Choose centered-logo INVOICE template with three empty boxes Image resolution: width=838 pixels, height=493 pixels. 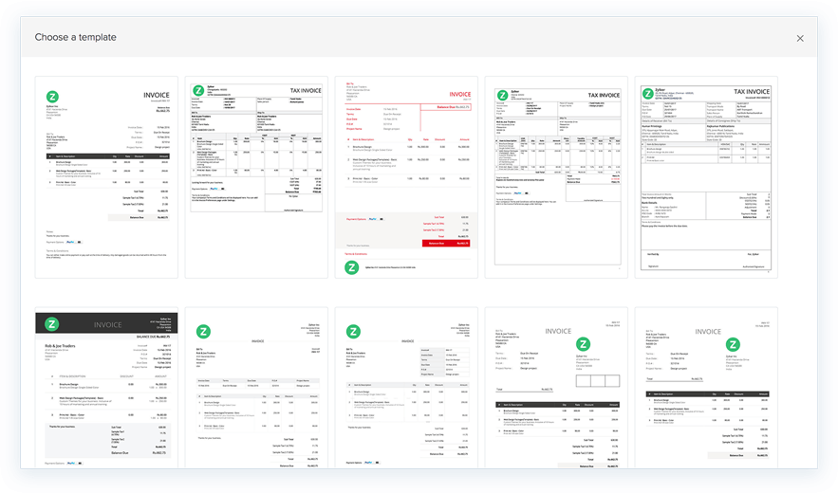coord(556,388)
